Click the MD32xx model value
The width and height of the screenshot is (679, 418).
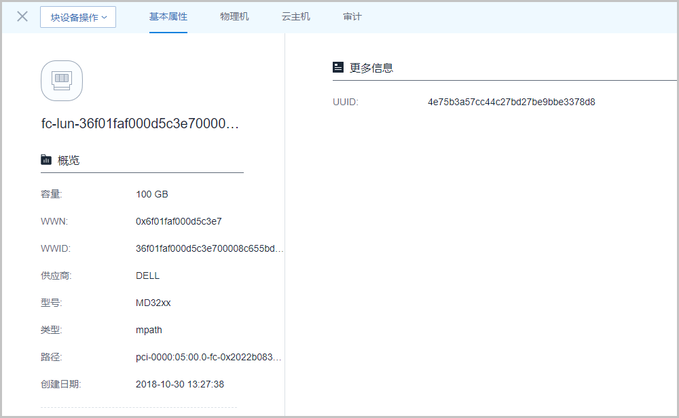pyautogui.click(x=153, y=303)
